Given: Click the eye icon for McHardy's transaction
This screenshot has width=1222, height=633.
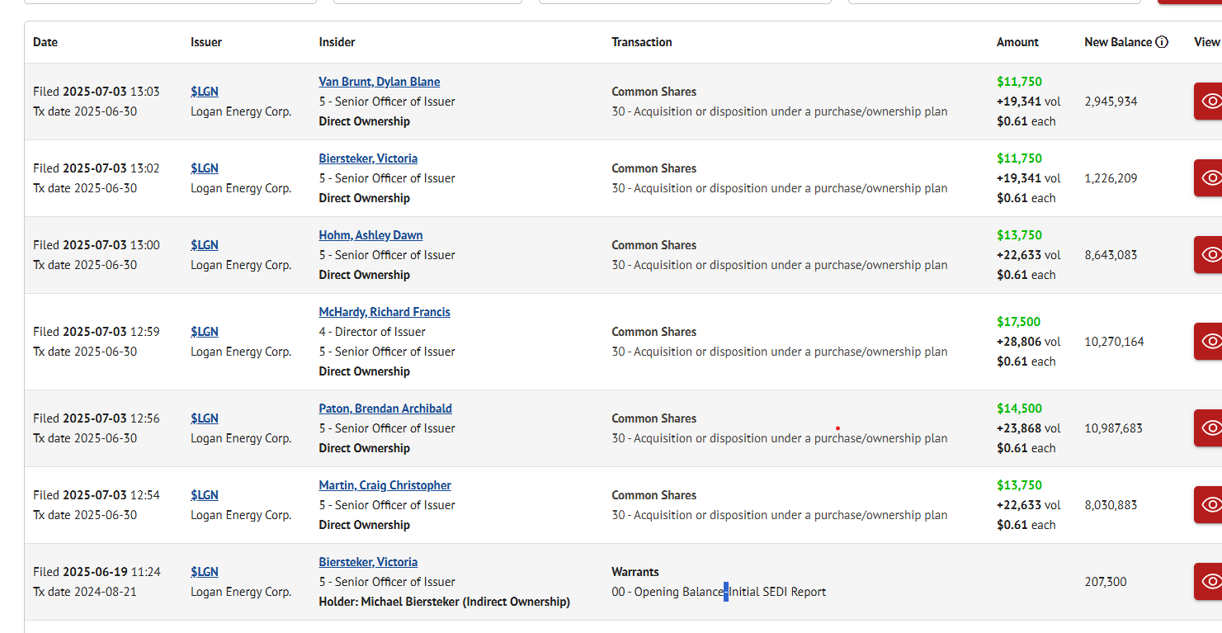Looking at the screenshot, I should (x=1209, y=342).
